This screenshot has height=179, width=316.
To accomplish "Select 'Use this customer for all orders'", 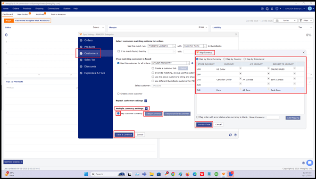I will (118, 63).
